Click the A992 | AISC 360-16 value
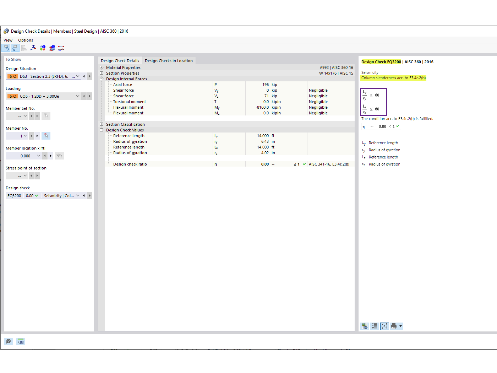 tap(337, 67)
